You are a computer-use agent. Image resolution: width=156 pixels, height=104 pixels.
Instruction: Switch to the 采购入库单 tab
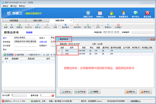coord(37,20)
